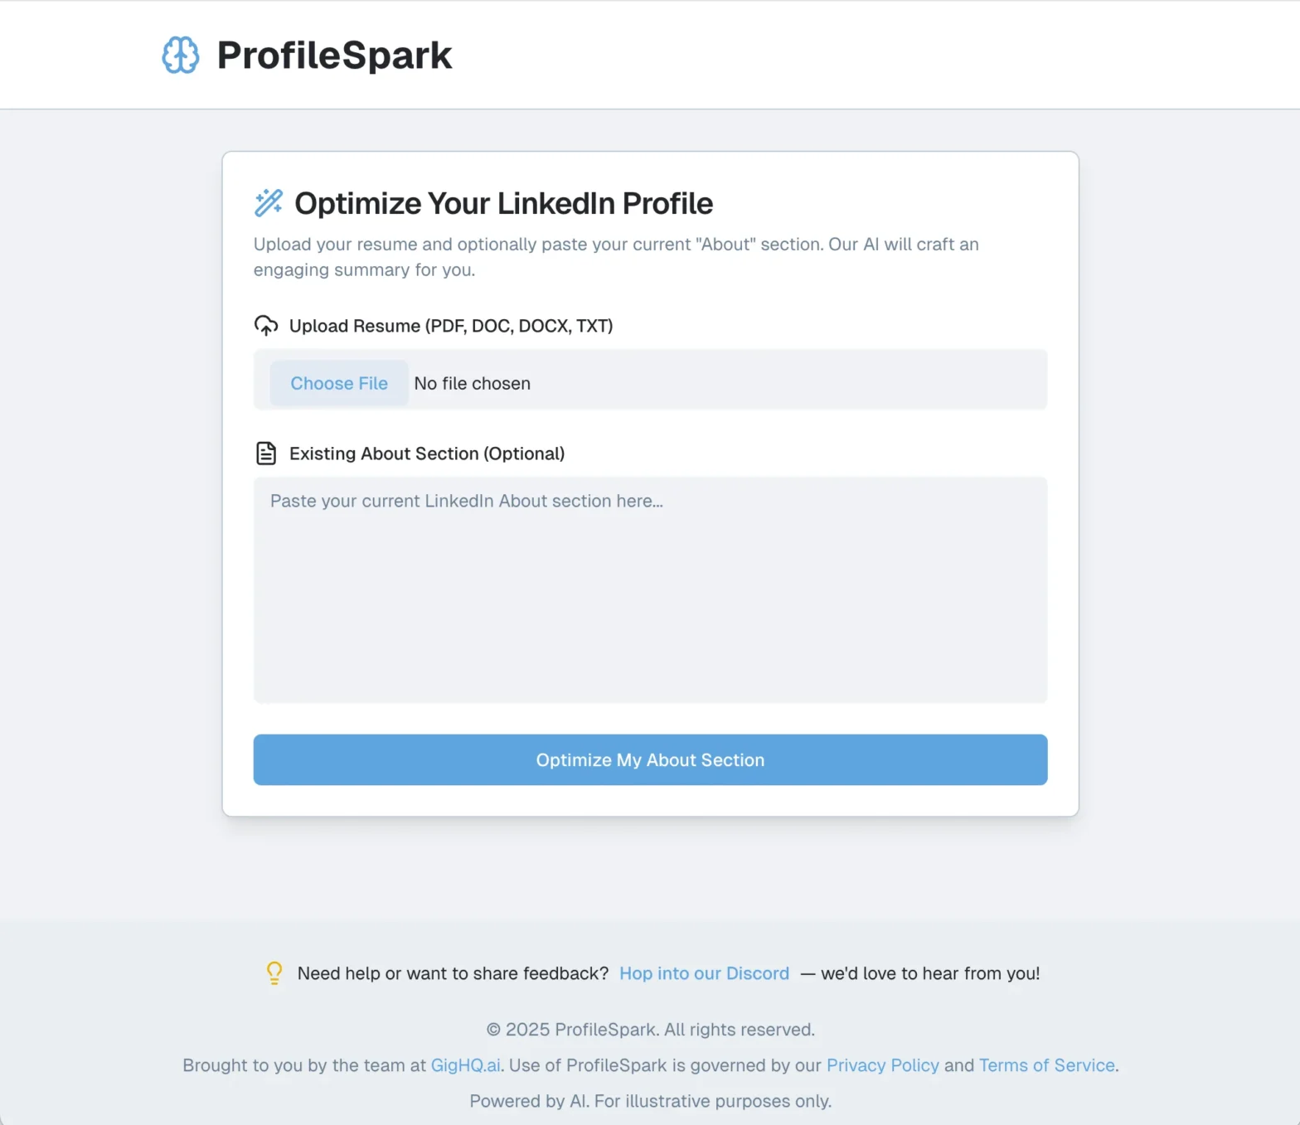Focus the LinkedIn About section text area
Screen dimensions: 1300x1125
point(650,590)
